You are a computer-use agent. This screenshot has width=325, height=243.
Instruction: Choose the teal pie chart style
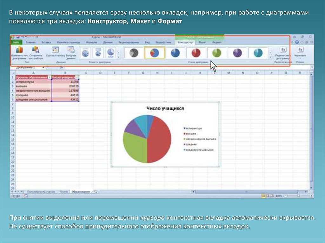pos(258,53)
